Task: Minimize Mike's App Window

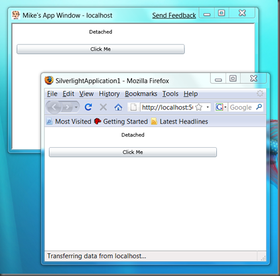Action: click(x=207, y=14)
